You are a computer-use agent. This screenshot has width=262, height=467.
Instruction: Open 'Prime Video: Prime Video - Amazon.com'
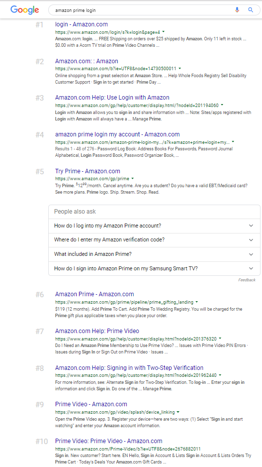click(x=109, y=441)
